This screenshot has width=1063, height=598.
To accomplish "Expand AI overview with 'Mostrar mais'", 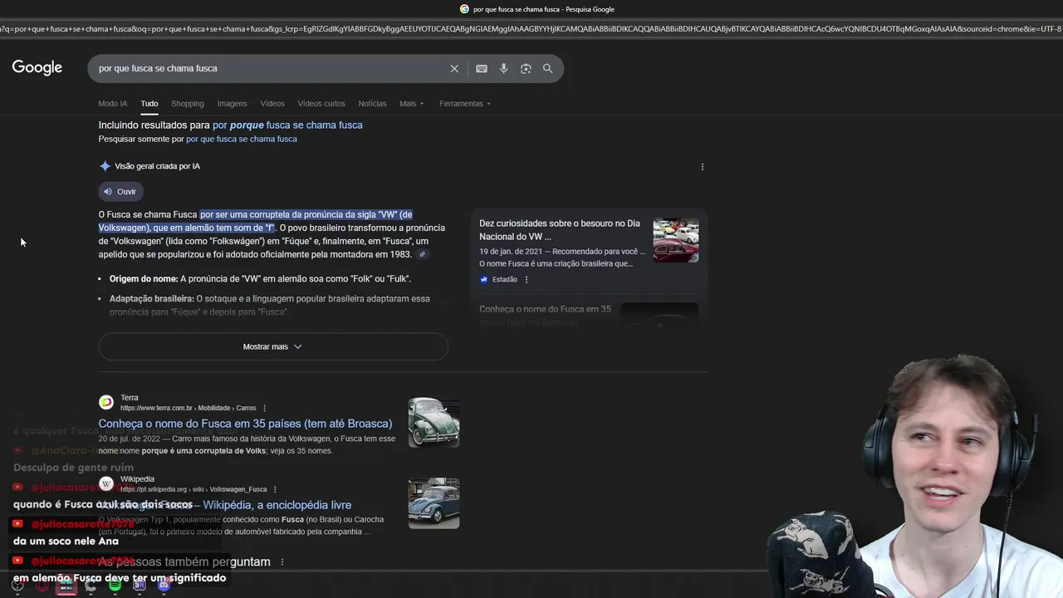I will [x=273, y=346].
